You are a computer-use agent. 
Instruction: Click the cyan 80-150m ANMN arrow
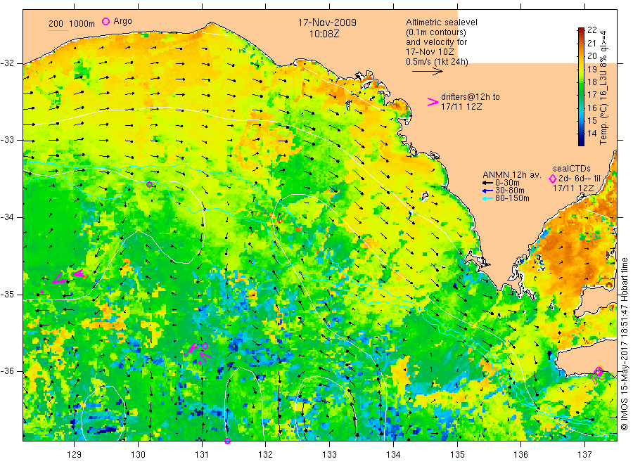(487, 198)
